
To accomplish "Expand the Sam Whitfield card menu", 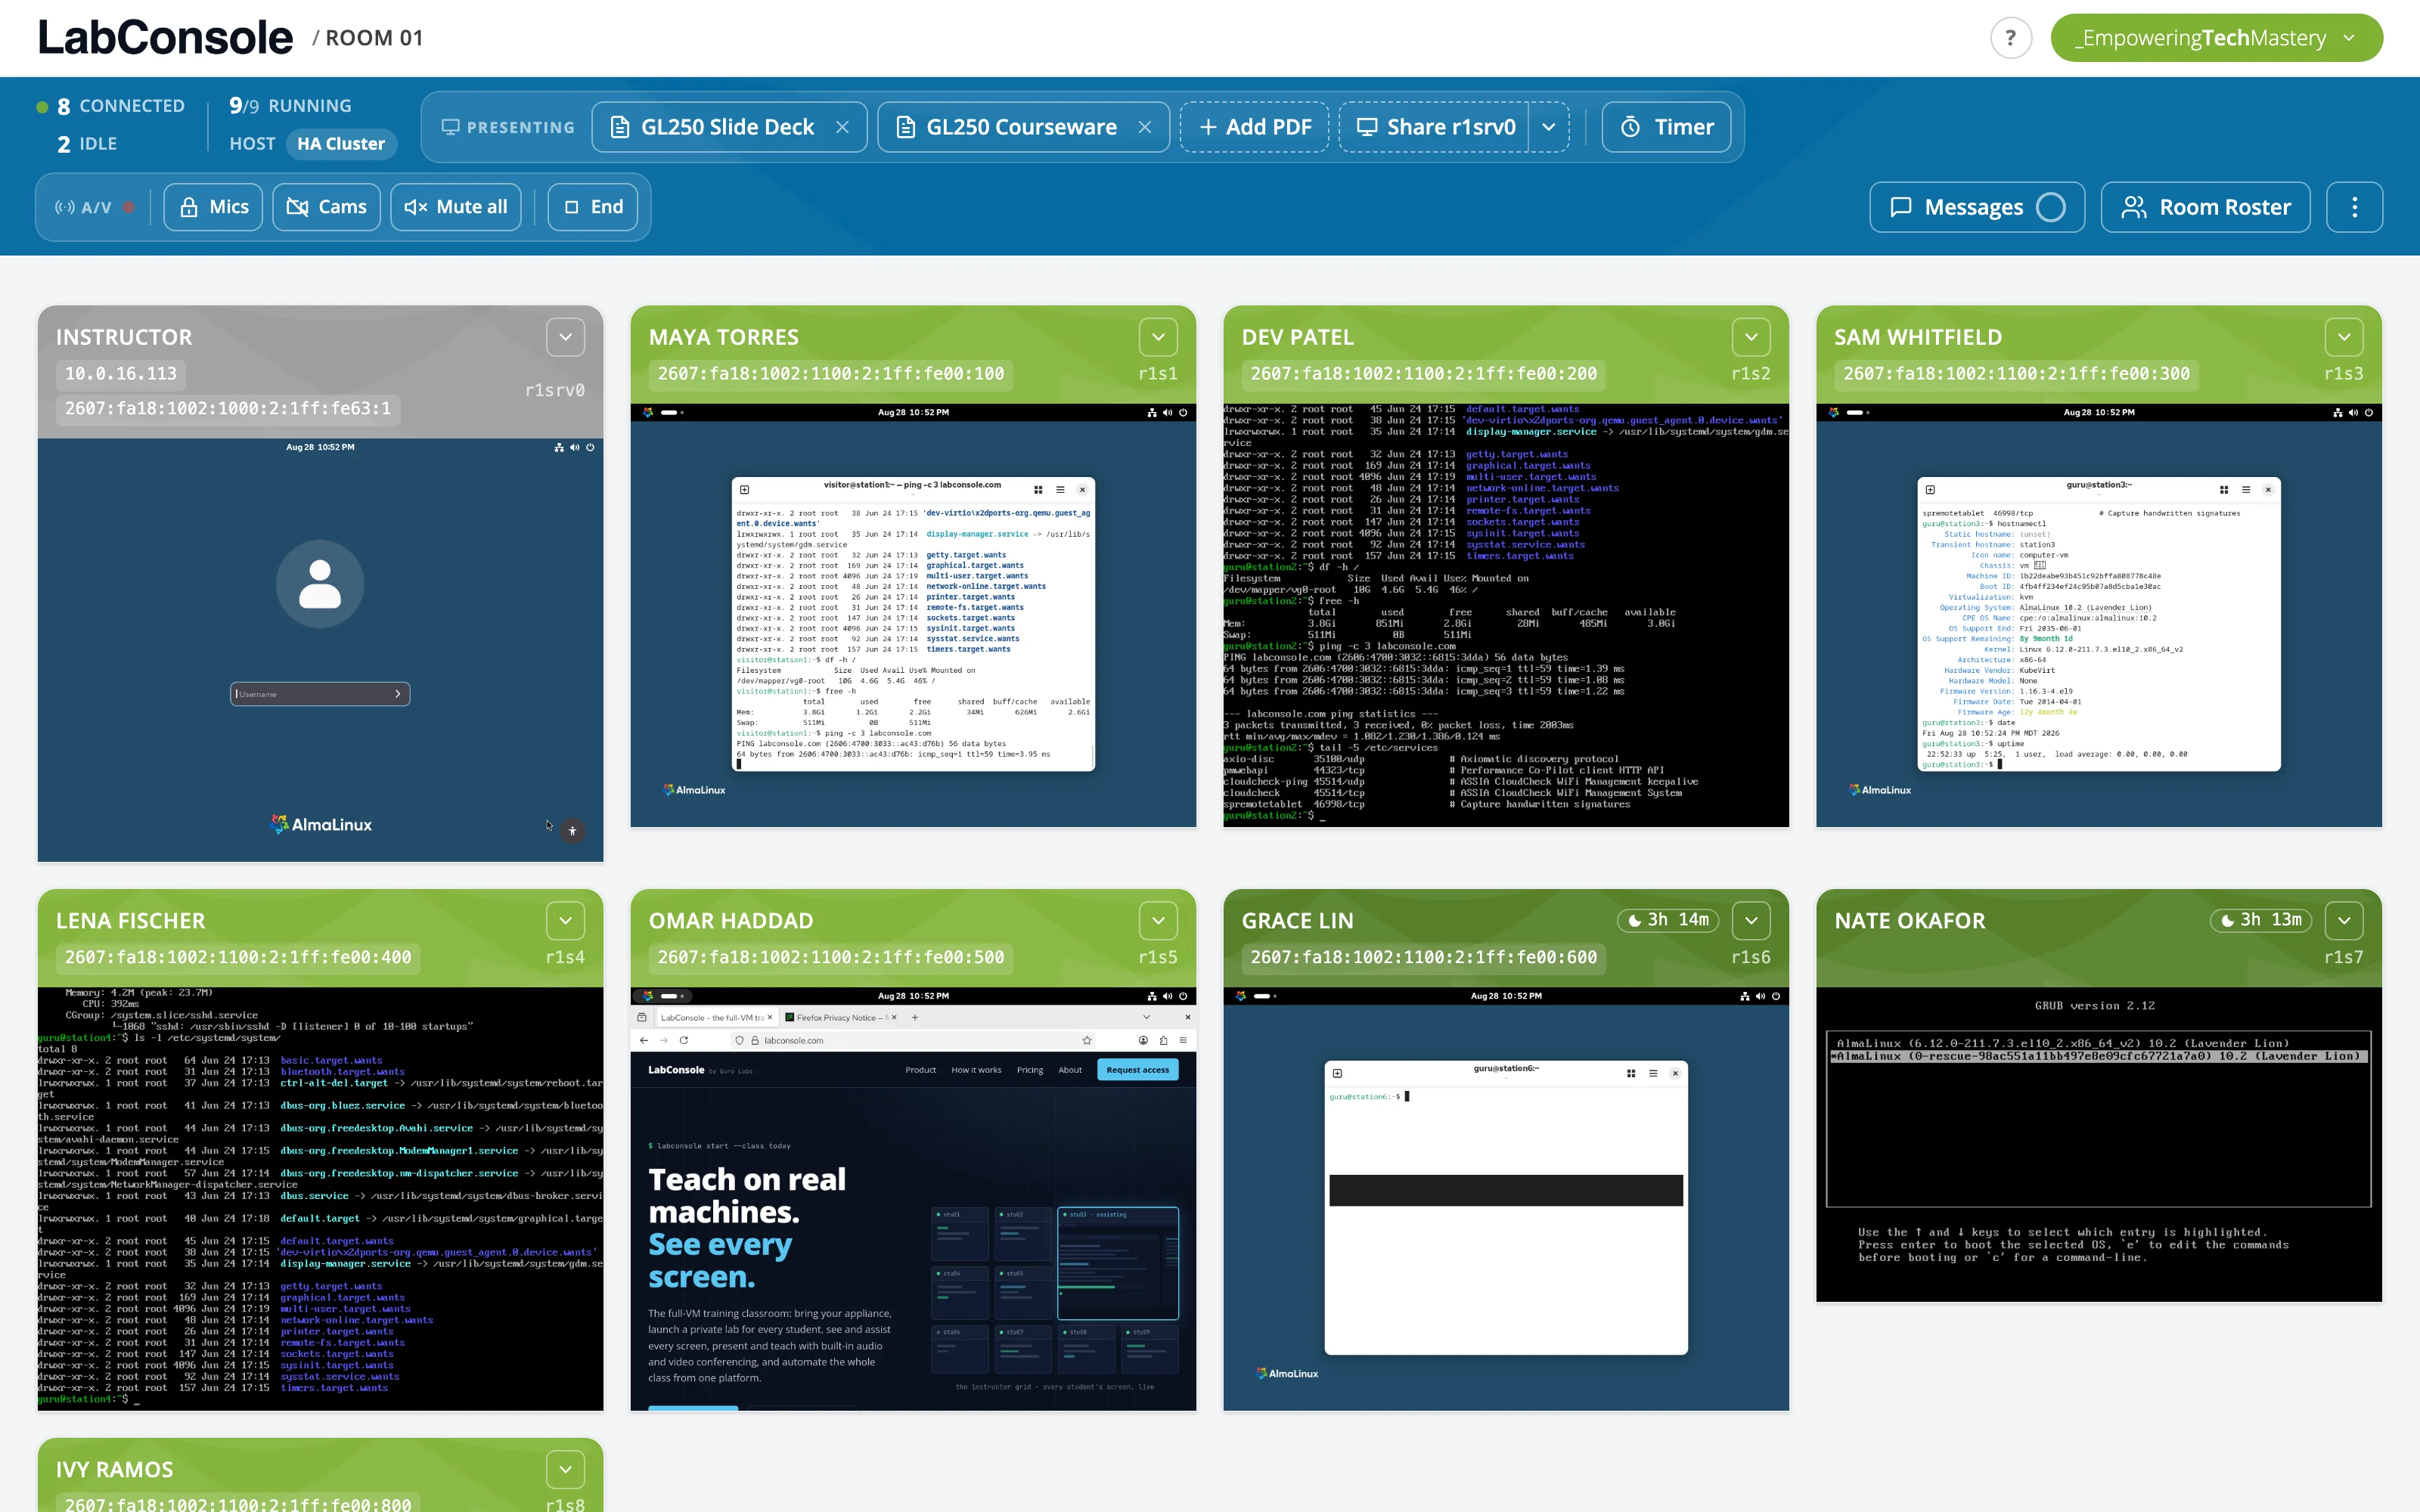I will pos(2344,337).
